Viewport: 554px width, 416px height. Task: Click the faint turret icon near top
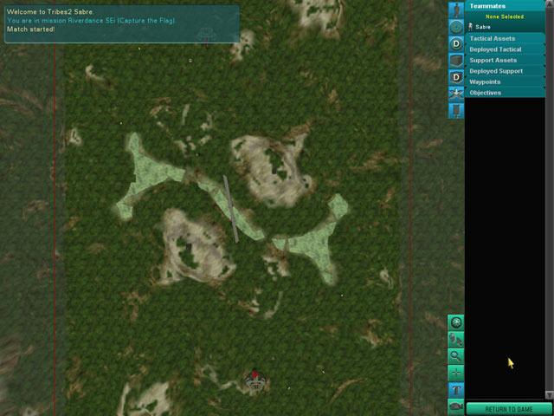point(205,35)
